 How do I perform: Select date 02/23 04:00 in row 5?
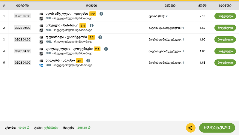coord(22,62)
